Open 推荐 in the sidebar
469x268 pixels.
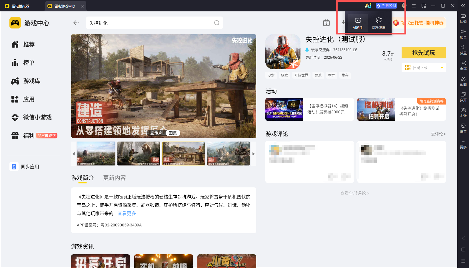(23, 44)
